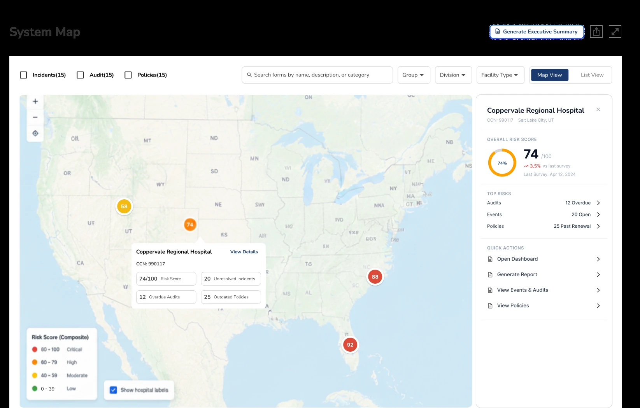Focus the search forms input field
Screen dimensions: 640x408
(317, 75)
